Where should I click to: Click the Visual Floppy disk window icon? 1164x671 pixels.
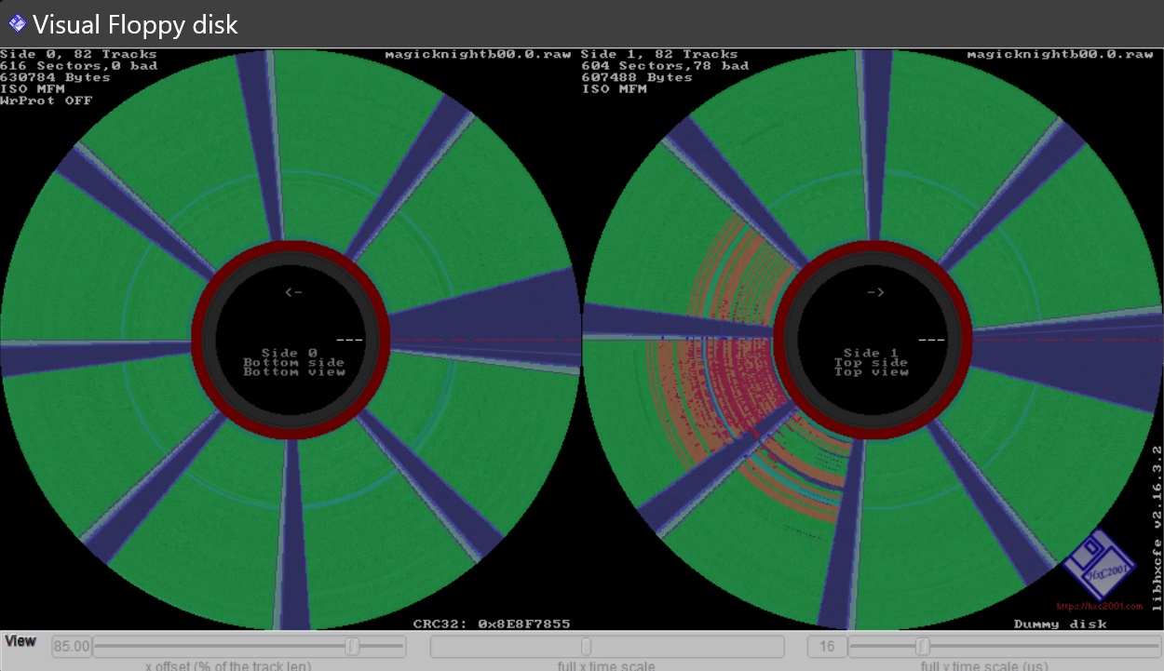click(17, 23)
